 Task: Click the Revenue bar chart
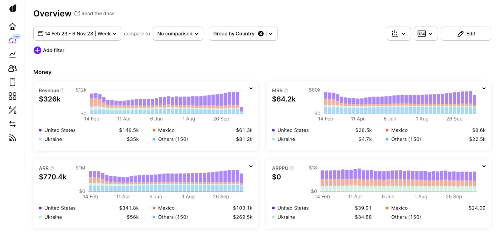click(x=167, y=103)
